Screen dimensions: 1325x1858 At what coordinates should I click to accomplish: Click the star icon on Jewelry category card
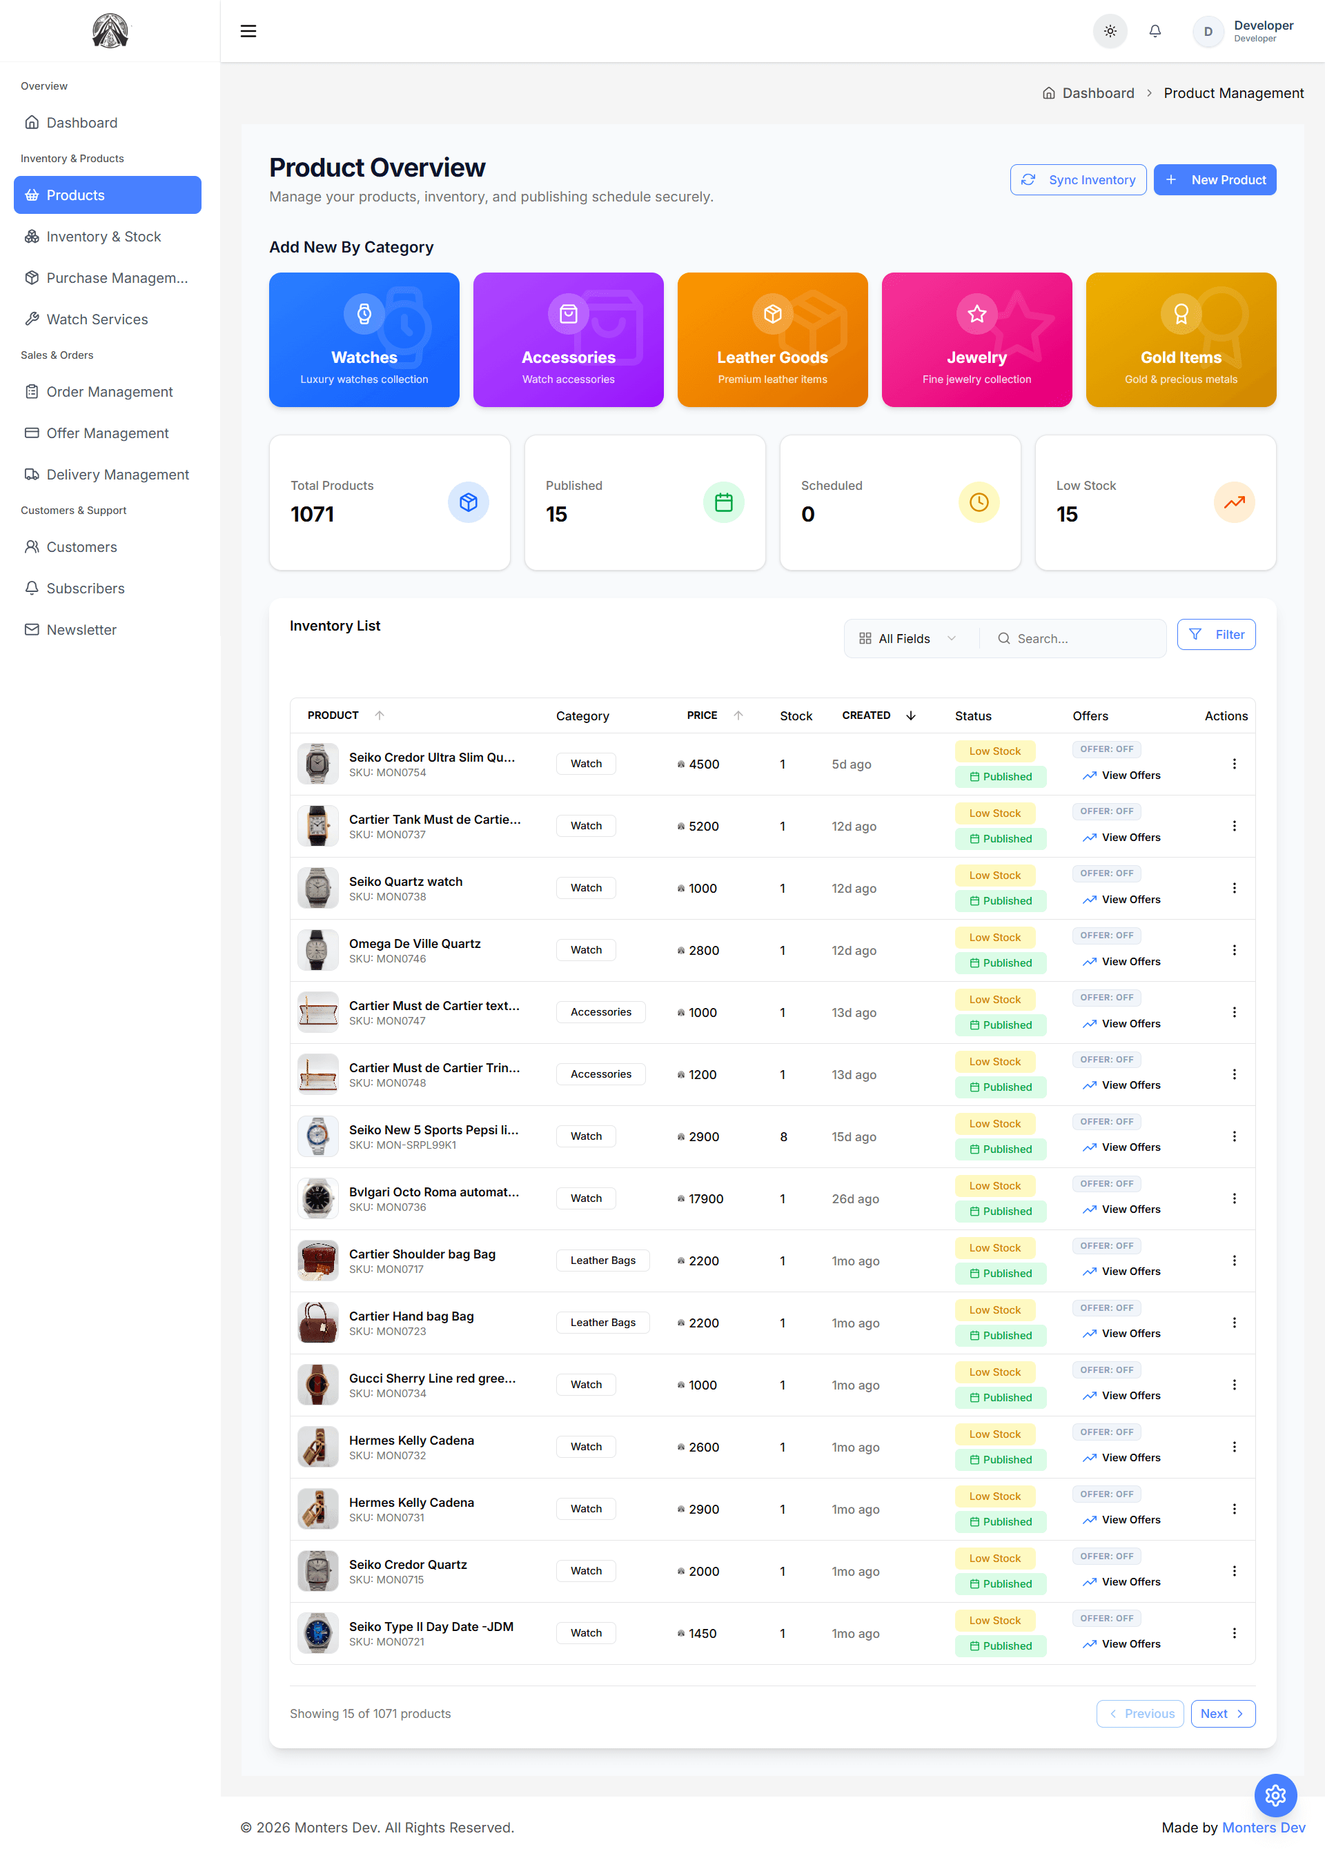click(x=976, y=313)
